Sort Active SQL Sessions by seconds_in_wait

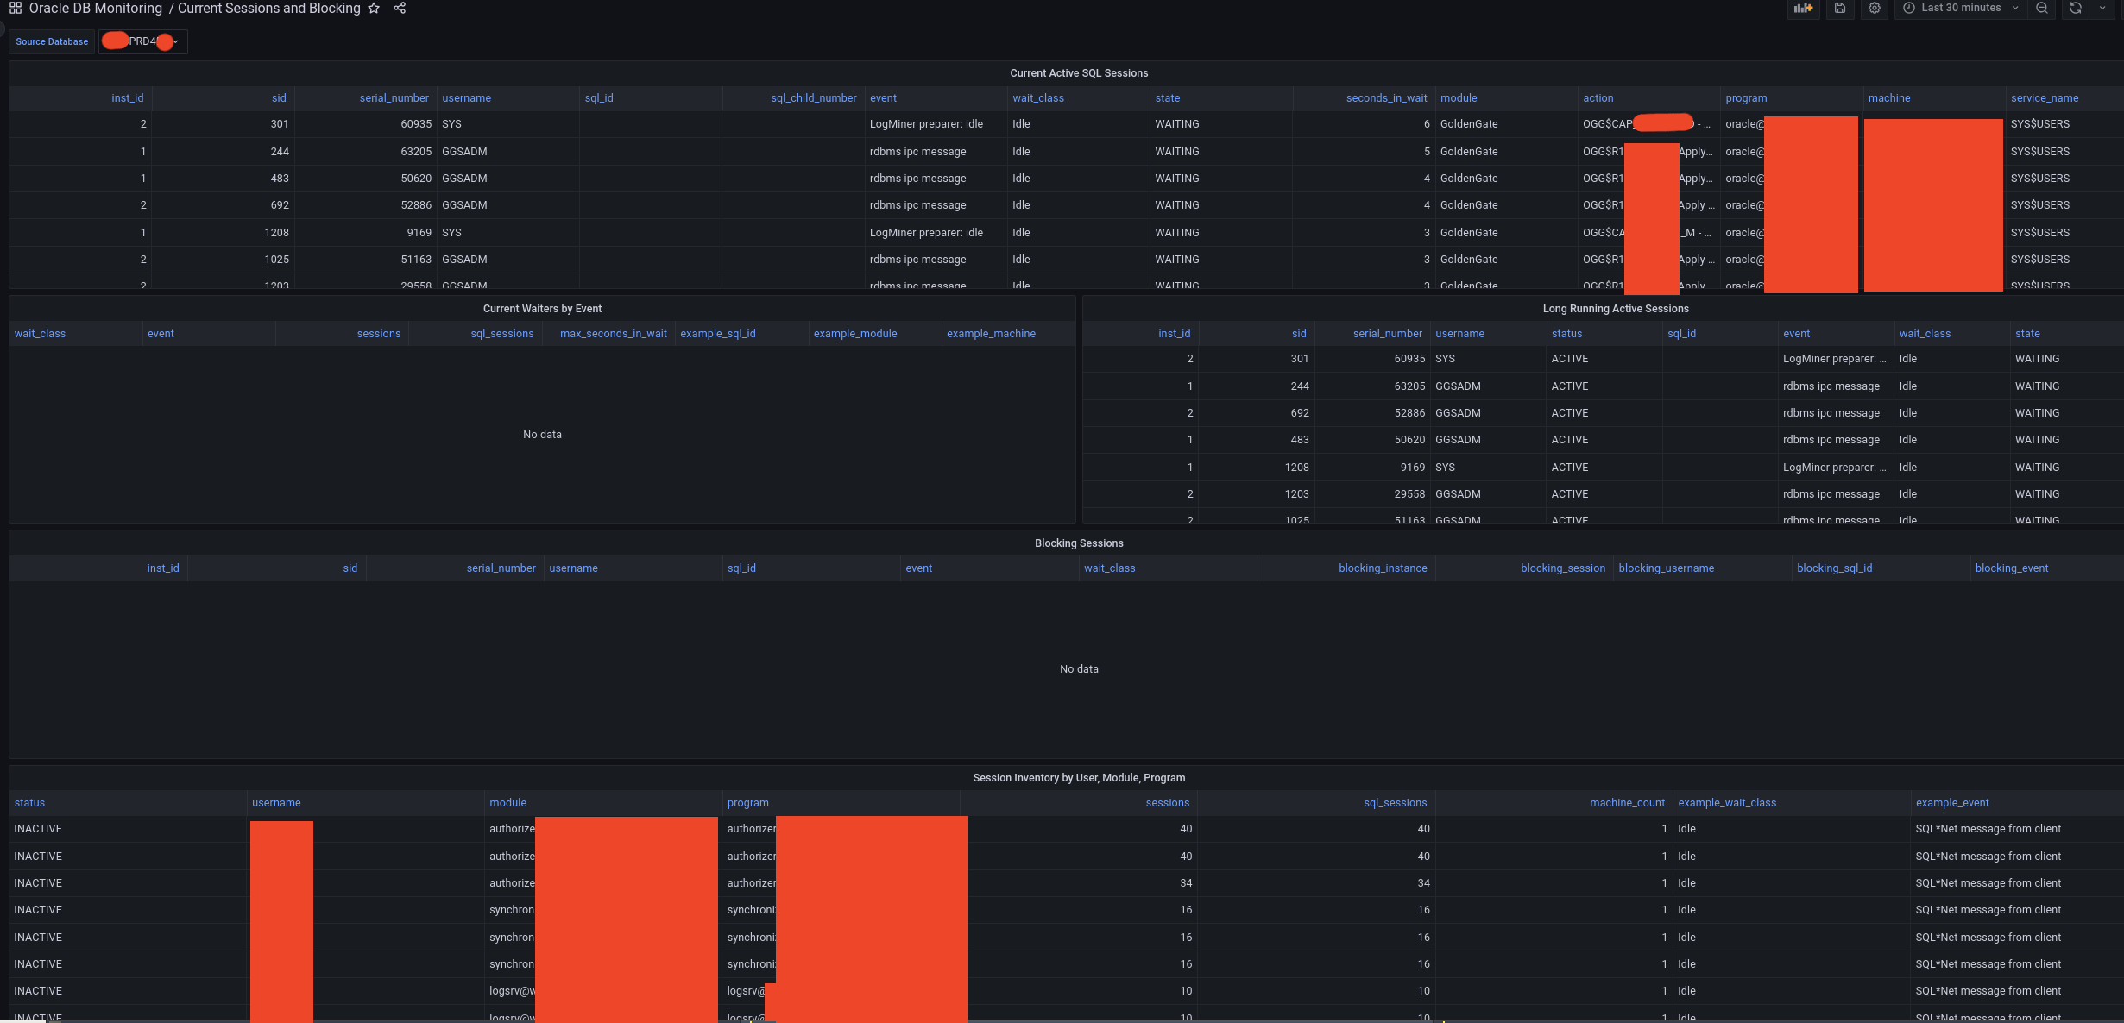tap(1386, 98)
